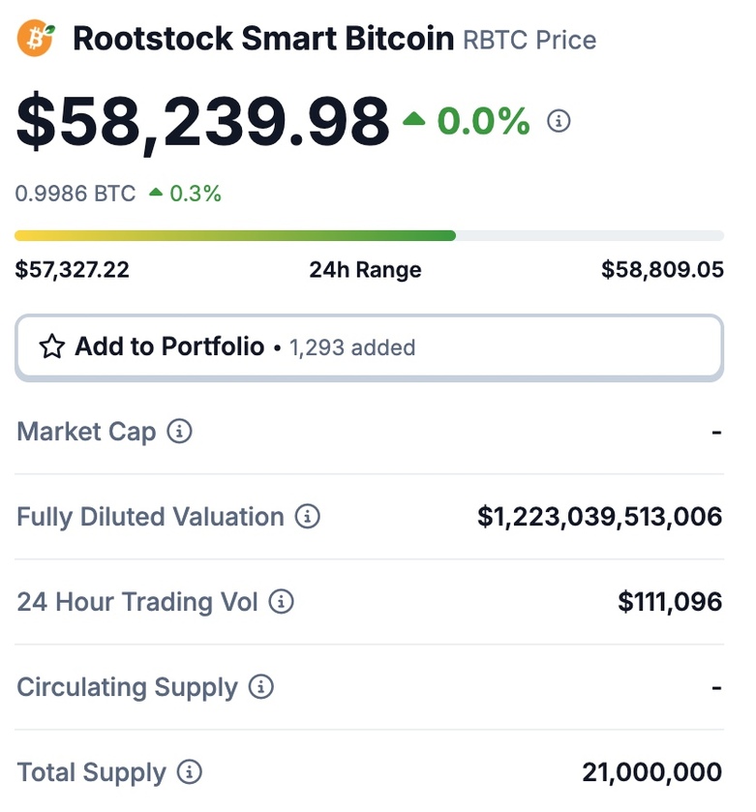Add Rootstock Smart Bitcoin to Portfolio
Screen dimensions: 756x812
coord(369,347)
